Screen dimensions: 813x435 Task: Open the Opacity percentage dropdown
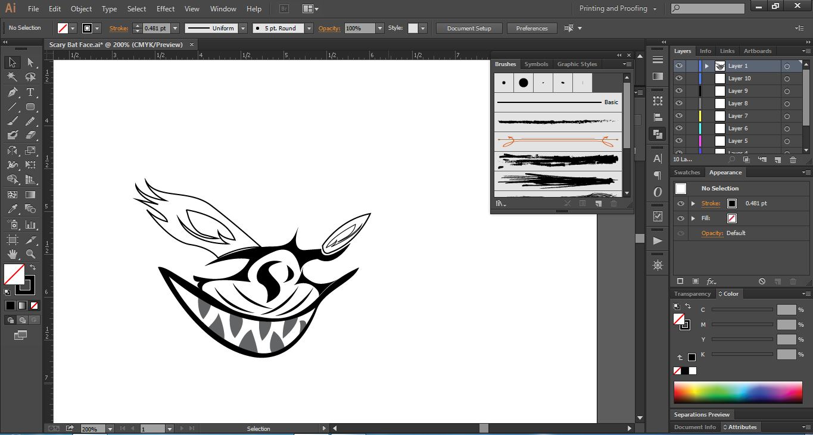379,28
